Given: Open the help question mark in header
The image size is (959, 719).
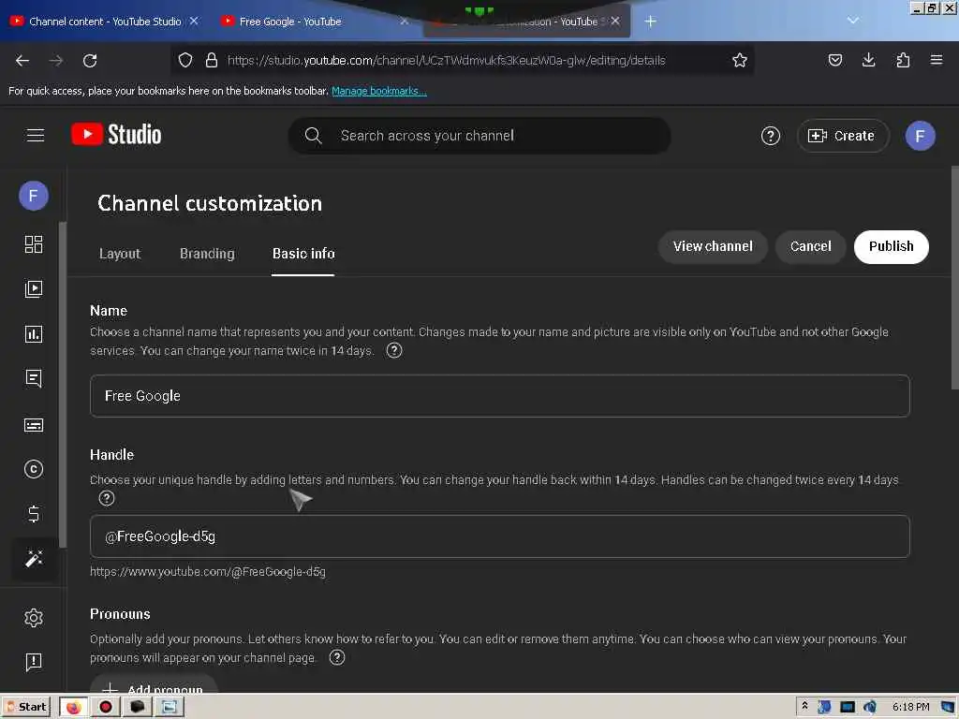Looking at the screenshot, I should tap(770, 136).
